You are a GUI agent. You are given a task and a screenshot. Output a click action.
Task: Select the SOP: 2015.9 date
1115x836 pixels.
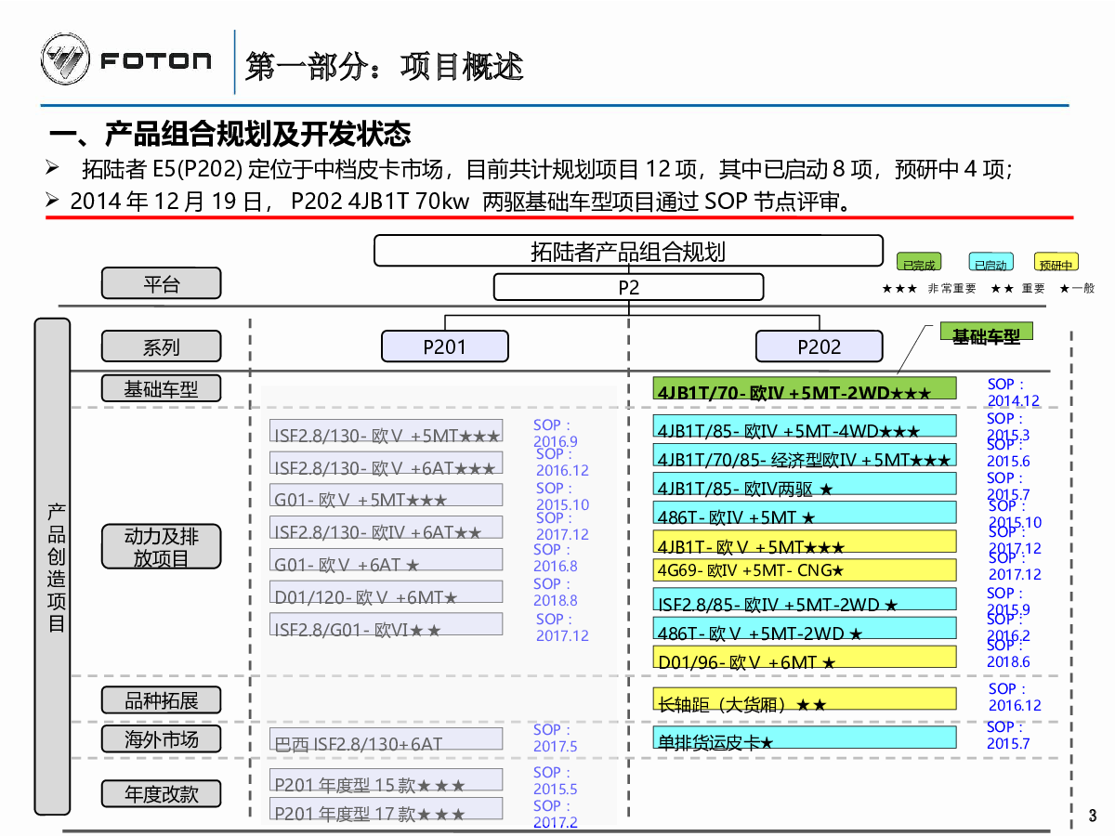(1009, 601)
